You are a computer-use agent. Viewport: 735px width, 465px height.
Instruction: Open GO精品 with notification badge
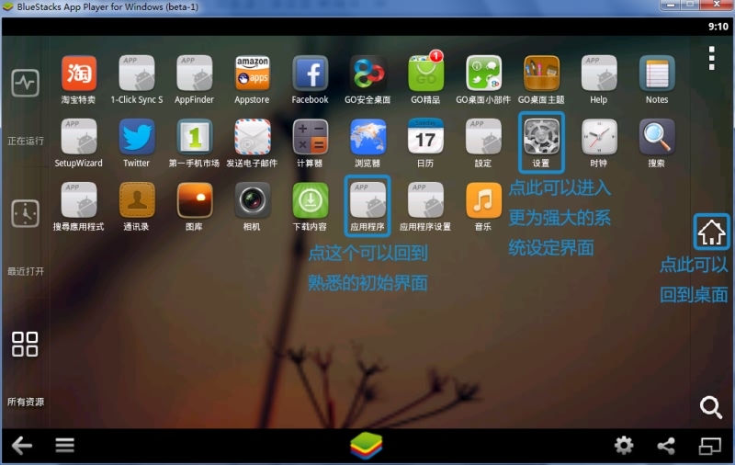point(425,74)
